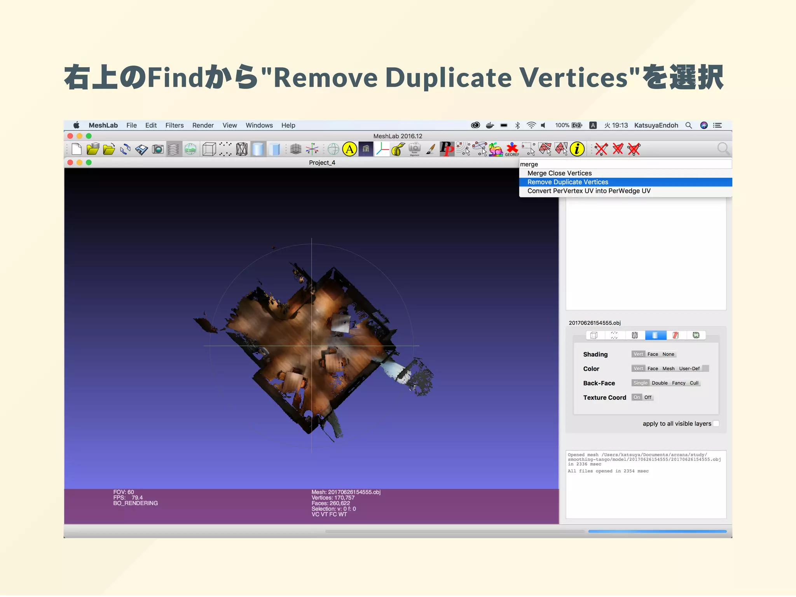796x597 pixels.
Task: Check apply to all visible layers
Action: (716, 424)
